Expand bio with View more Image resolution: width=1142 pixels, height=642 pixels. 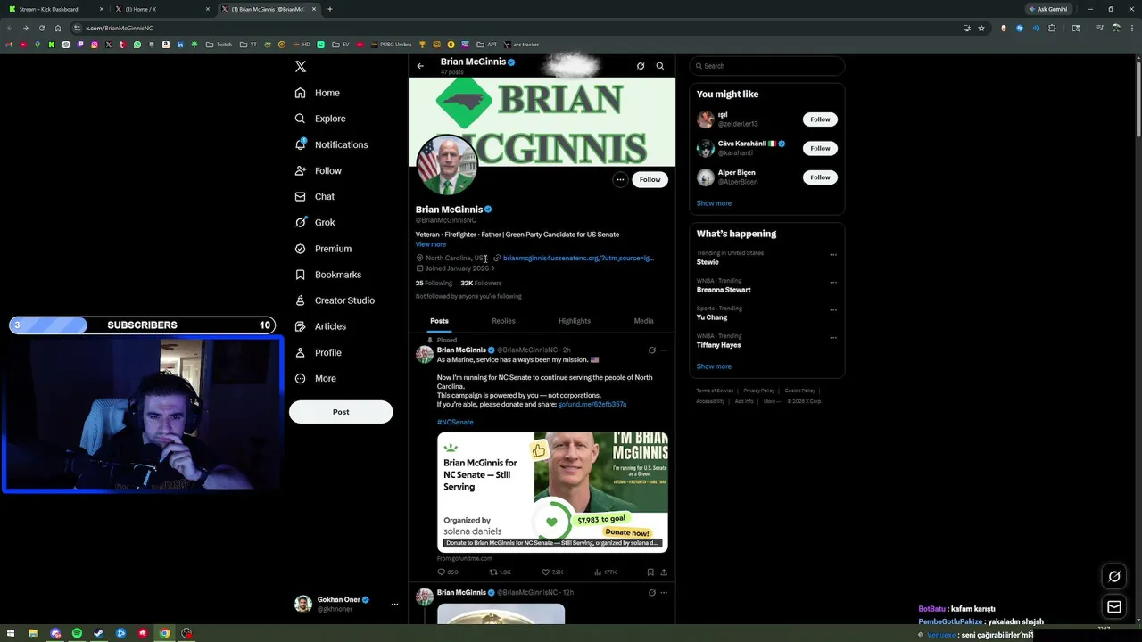tap(430, 244)
